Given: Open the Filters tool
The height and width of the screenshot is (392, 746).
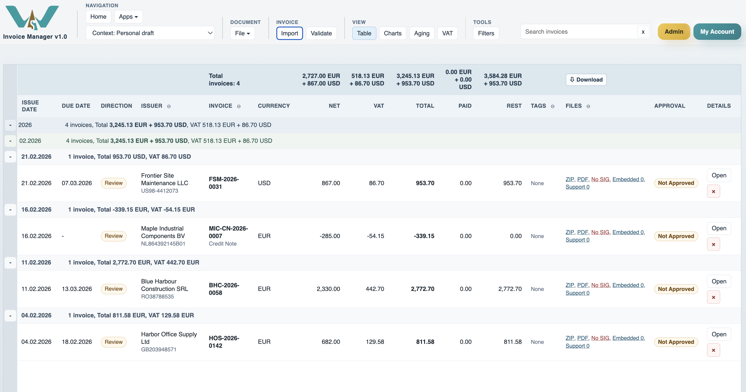Looking at the screenshot, I should 486,33.
